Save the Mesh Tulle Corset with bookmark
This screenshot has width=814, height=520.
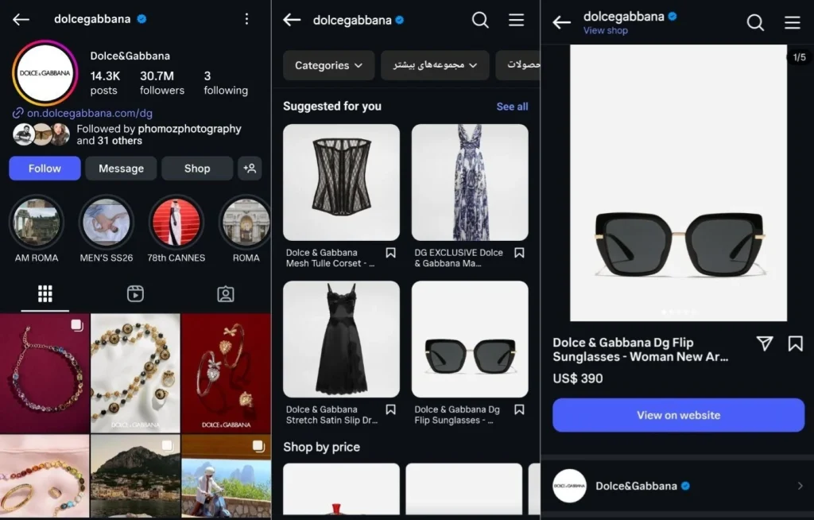(391, 253)
